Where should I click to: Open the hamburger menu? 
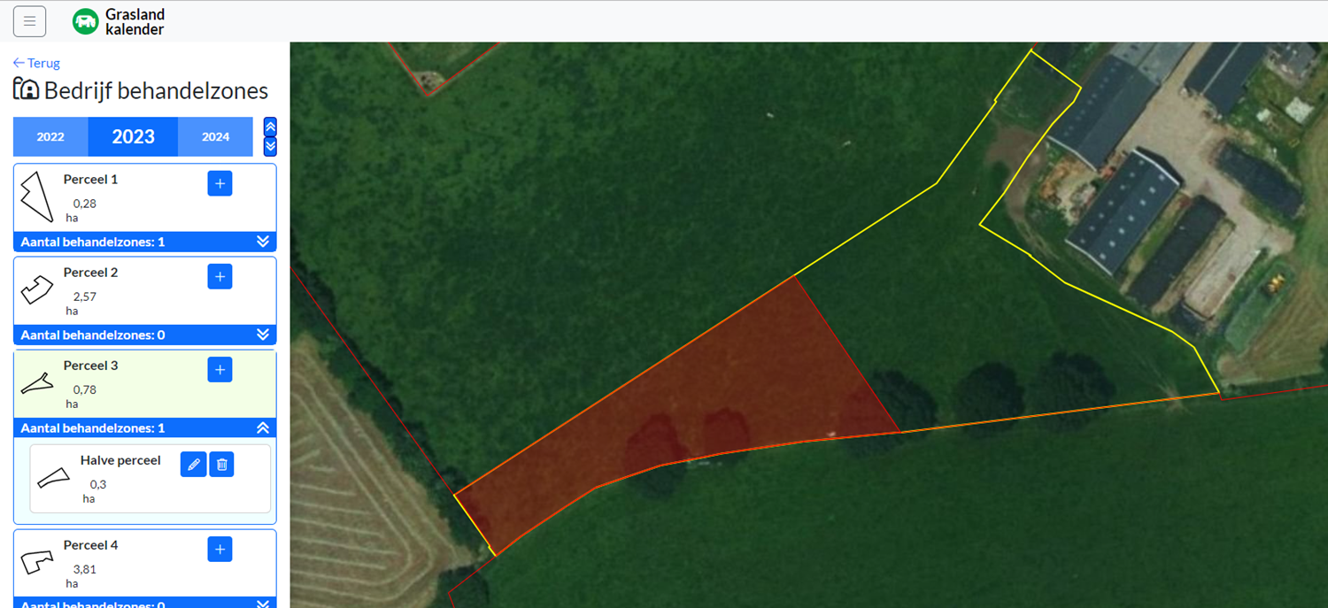click(x=29, y=21)
